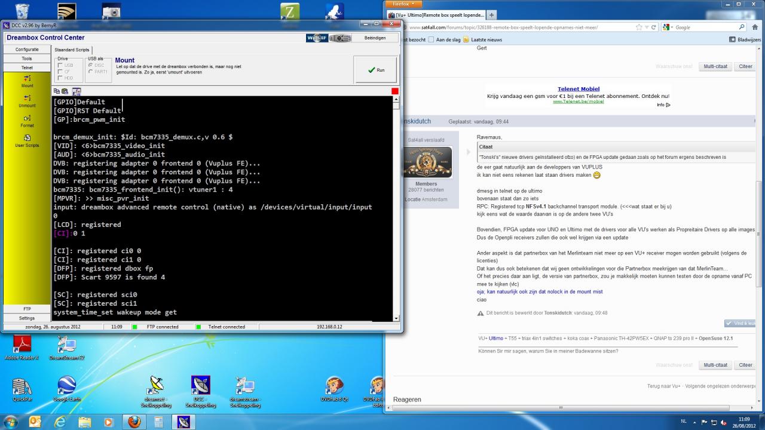This screenshot has height=430, width=765.
Task: Click the copy icon above the telnet console
Action: point(57,91)
